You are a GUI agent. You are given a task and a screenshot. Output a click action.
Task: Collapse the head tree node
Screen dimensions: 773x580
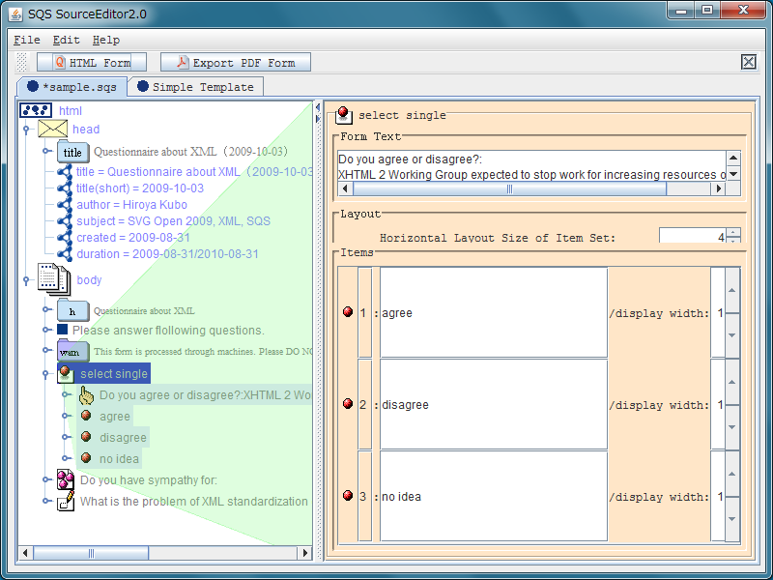[x=27, y=130]
